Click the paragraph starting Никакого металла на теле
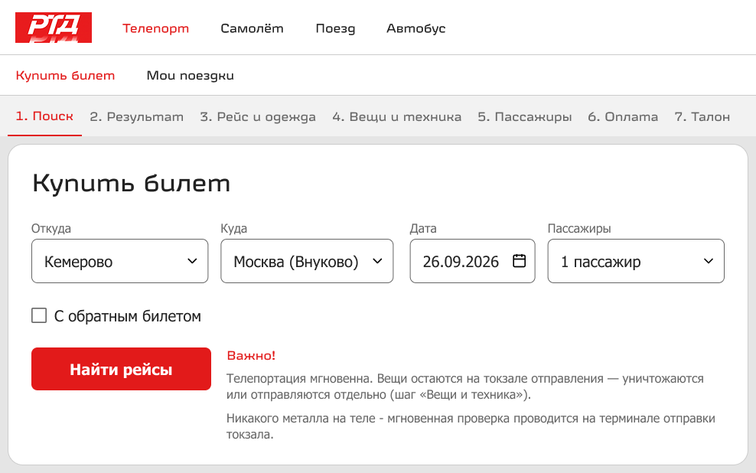 471,426
